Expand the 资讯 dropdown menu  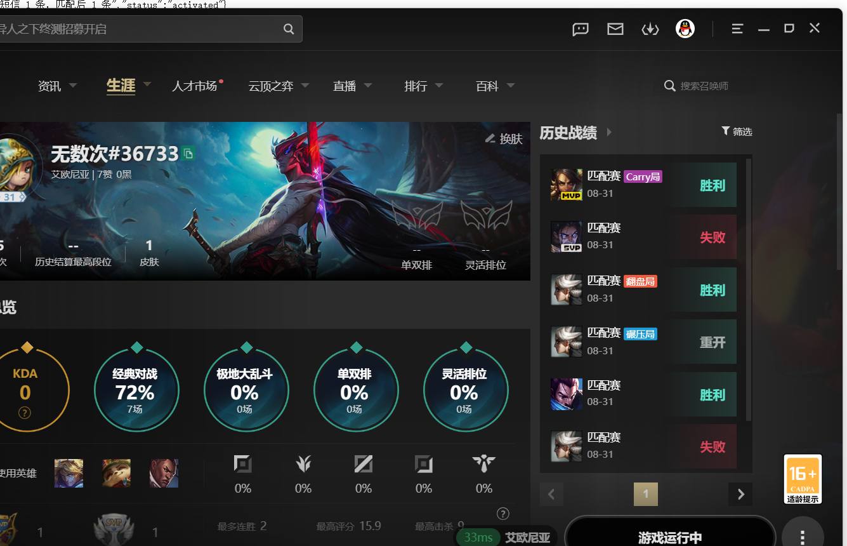(x=72, y=85)
